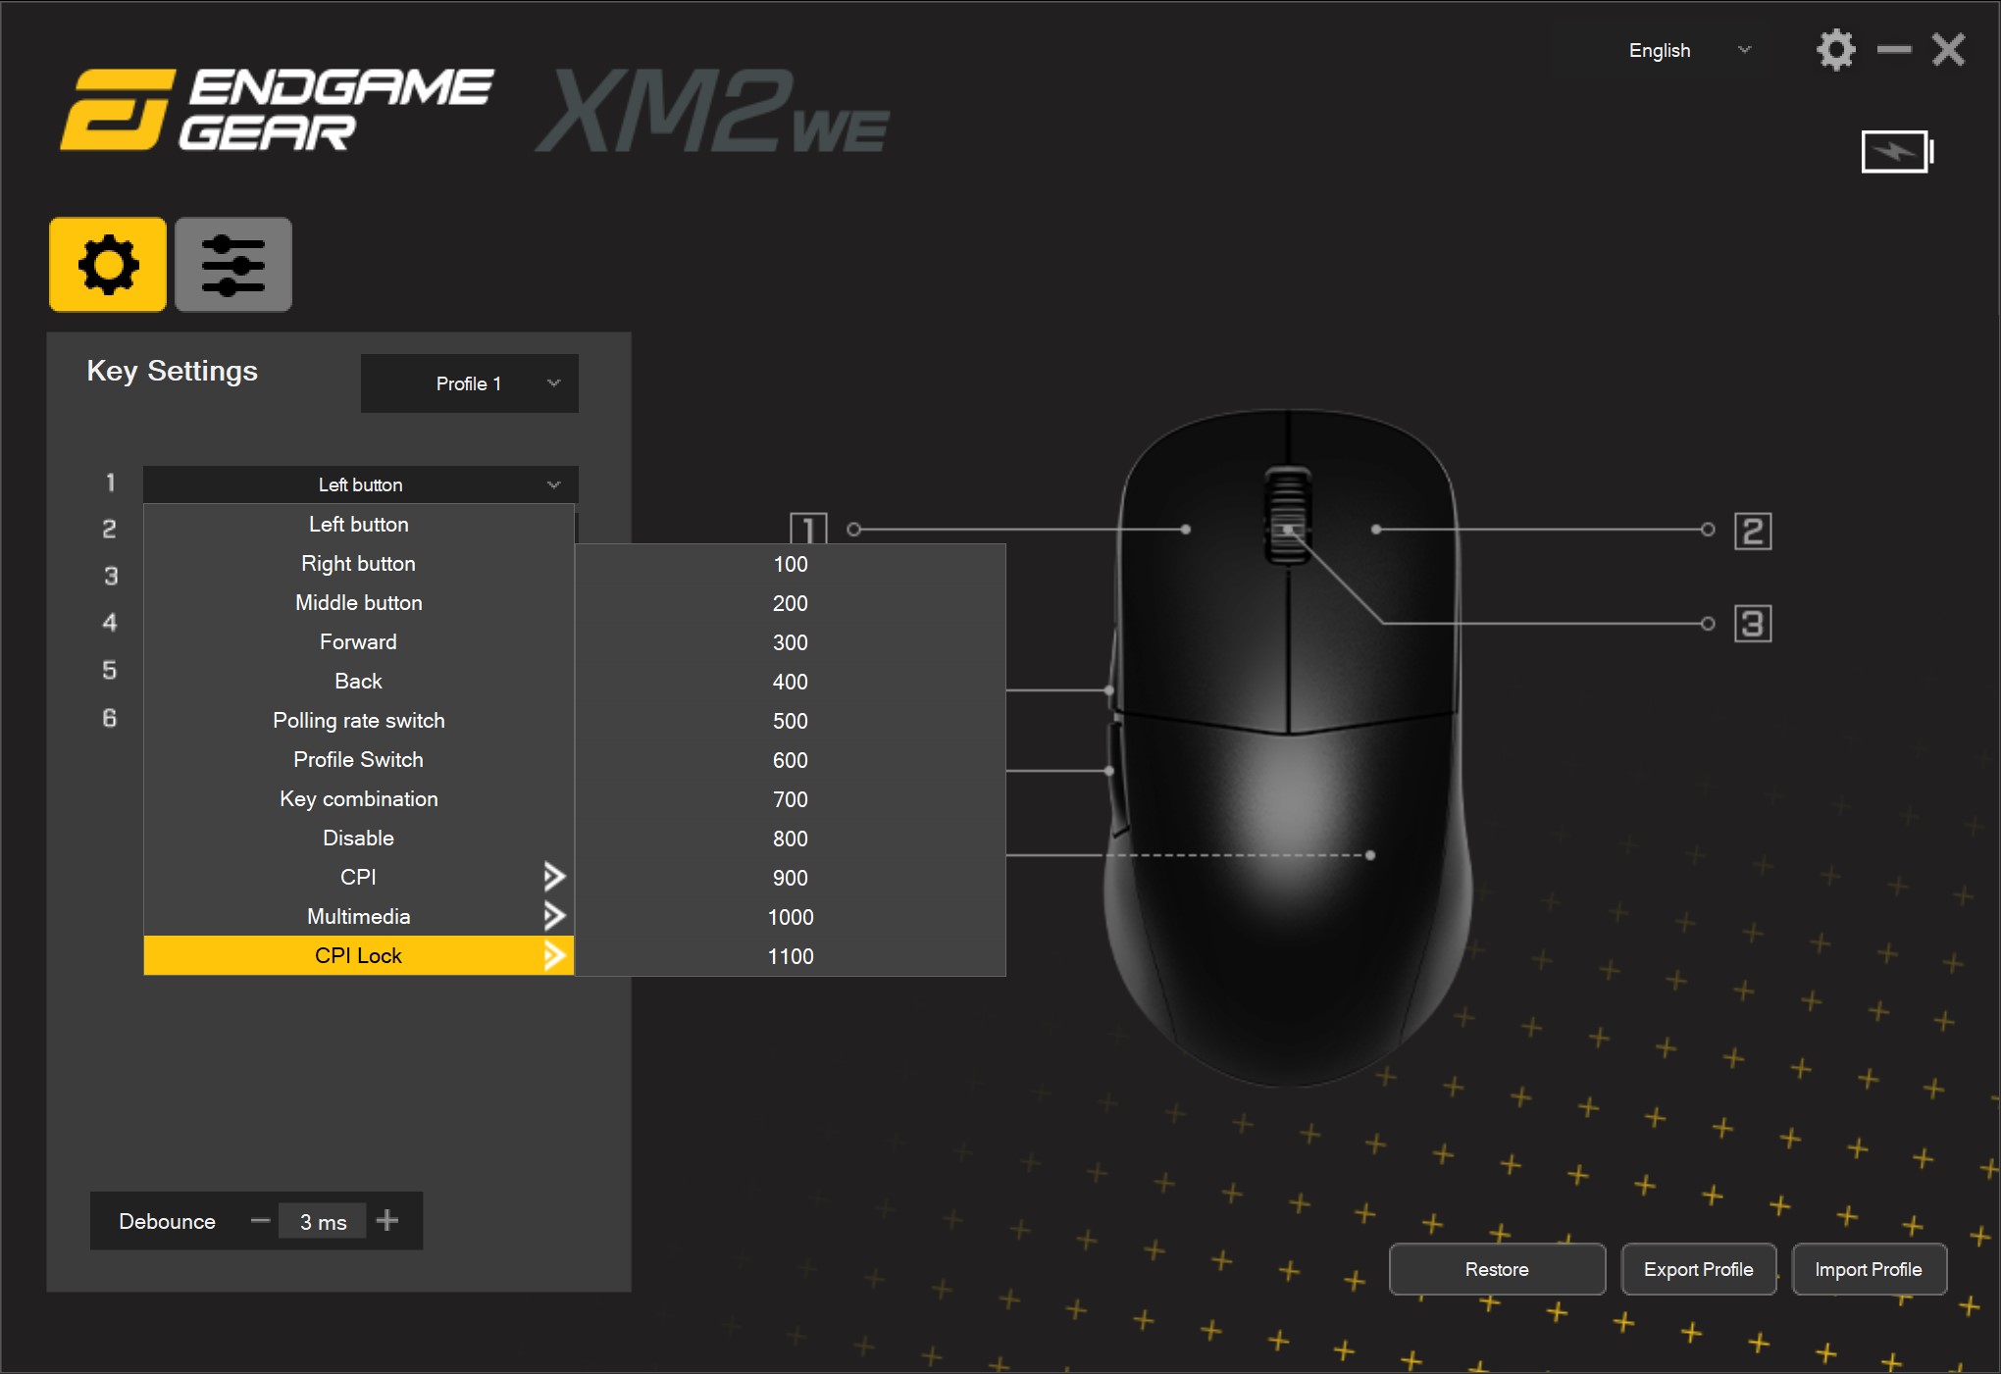Select the Multimedia menu entry
The image size is (2001, 1374).
(x=359, y=917)
